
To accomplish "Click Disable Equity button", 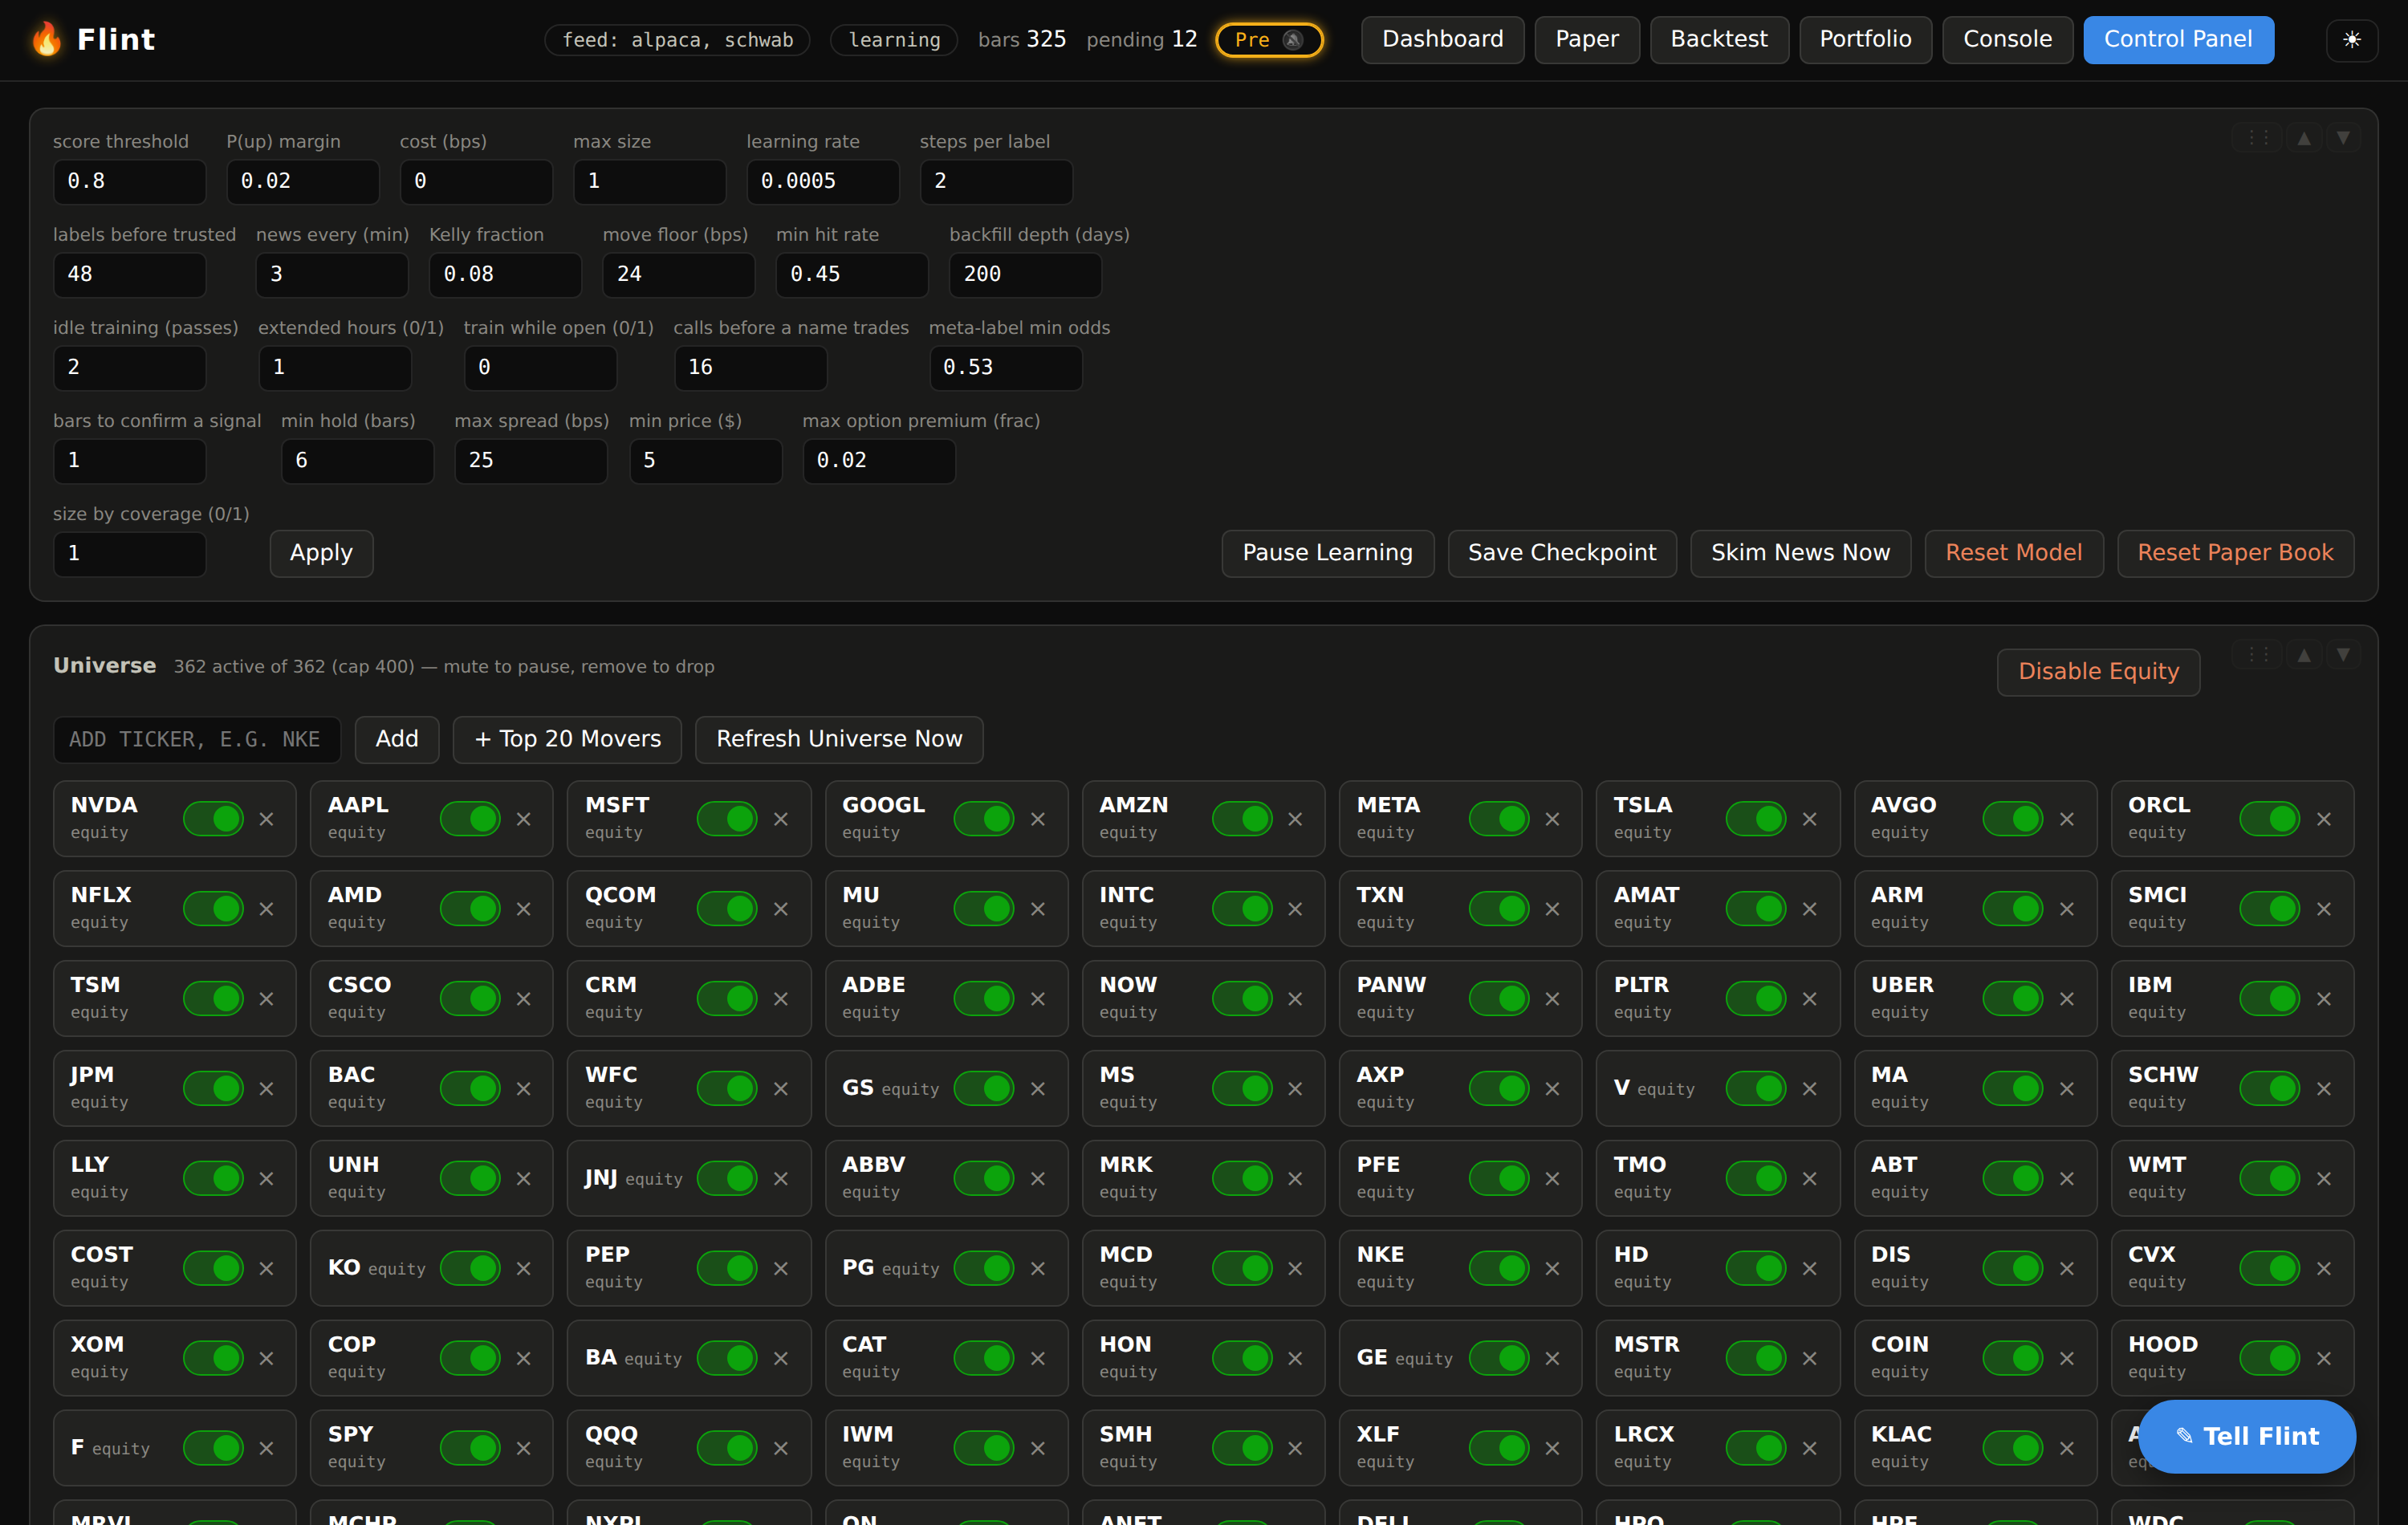I will tap(2098, 672).
